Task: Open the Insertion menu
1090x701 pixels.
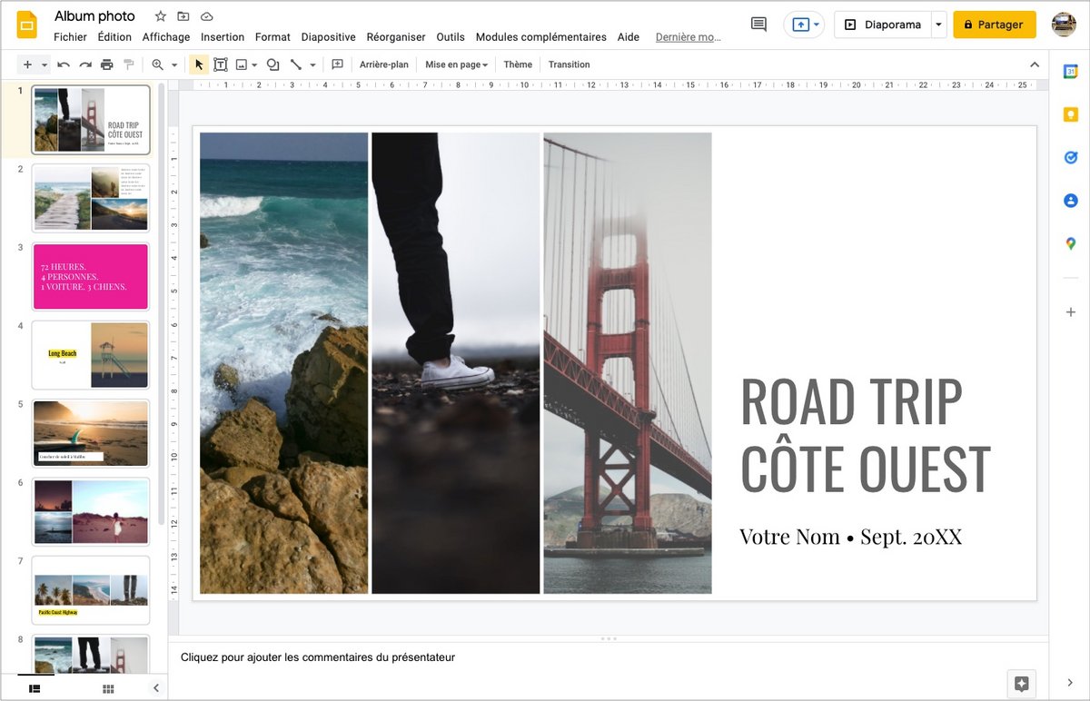Action: coord(223,37)
